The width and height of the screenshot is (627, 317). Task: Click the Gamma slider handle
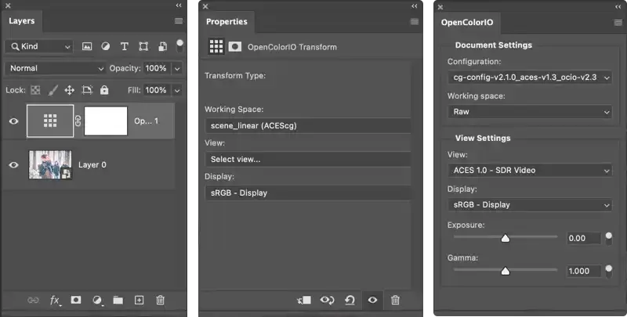pos(506,271)
